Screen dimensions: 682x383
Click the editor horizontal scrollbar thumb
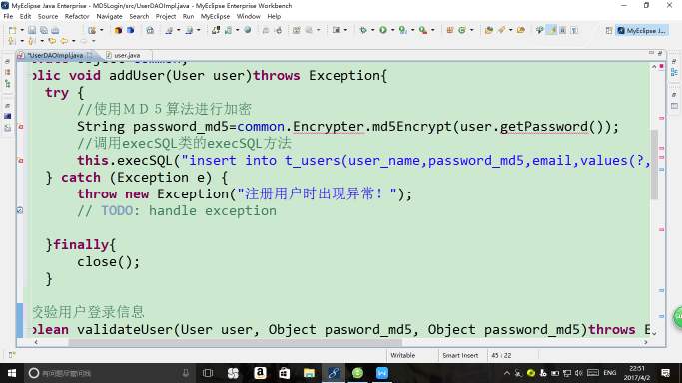[236, 342]
